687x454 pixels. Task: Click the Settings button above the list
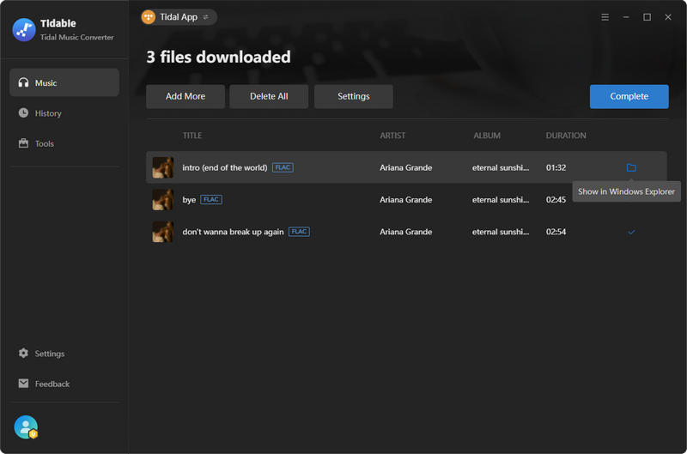[x=354, y=96]
